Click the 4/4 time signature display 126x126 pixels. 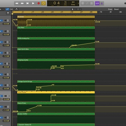(x=73, y=2)
